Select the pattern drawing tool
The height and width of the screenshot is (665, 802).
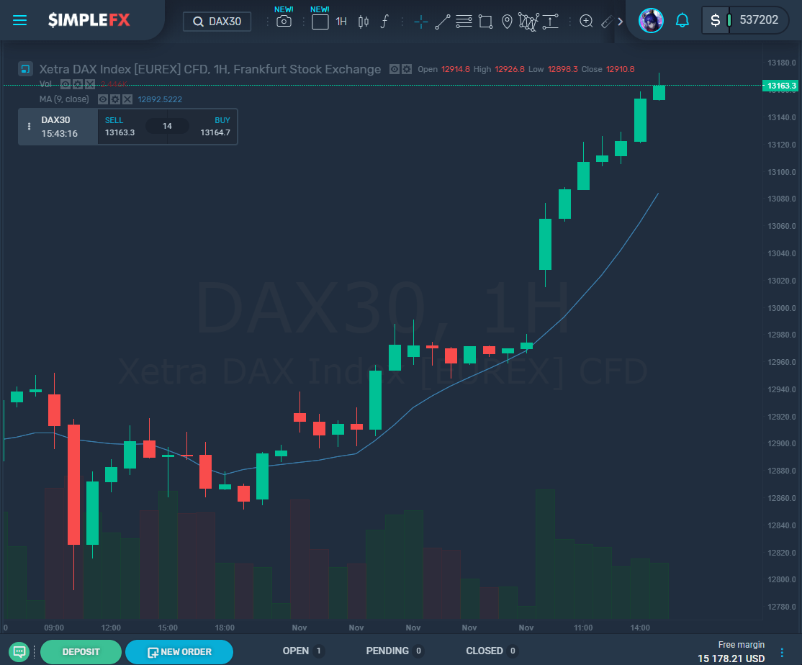click(x=528, y=22)
